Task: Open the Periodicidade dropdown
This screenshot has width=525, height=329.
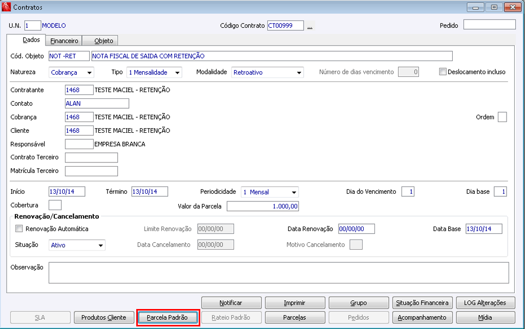Action: point(270,192)
